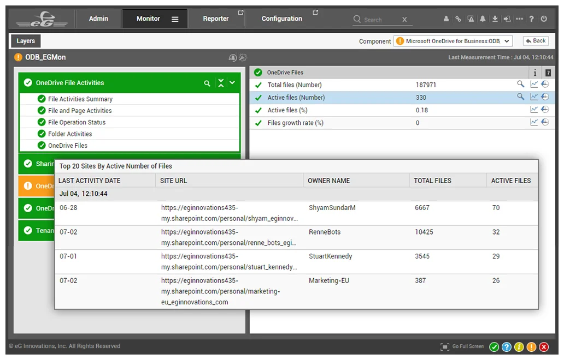Click the sign-in arrow user icon in top bar
The image size is (564, 360).
coord(507,19)
